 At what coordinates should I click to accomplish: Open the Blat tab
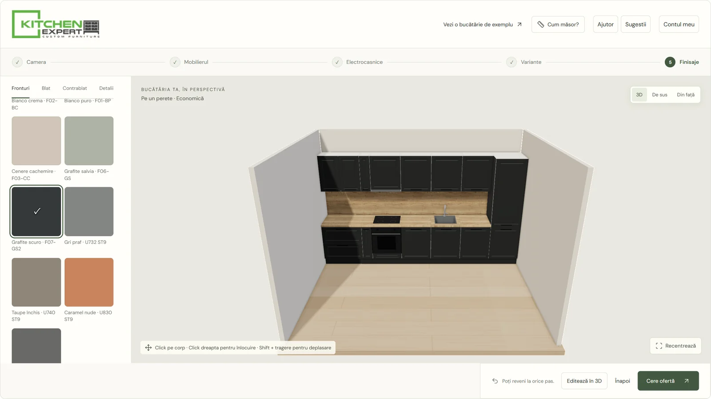tap(46, 88)
